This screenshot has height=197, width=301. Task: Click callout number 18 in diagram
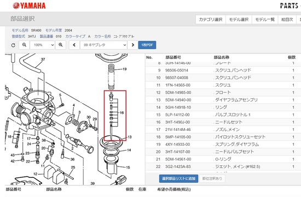10,136
